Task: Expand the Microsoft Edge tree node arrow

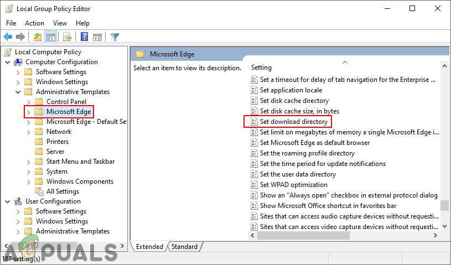Action: point(29,112)
